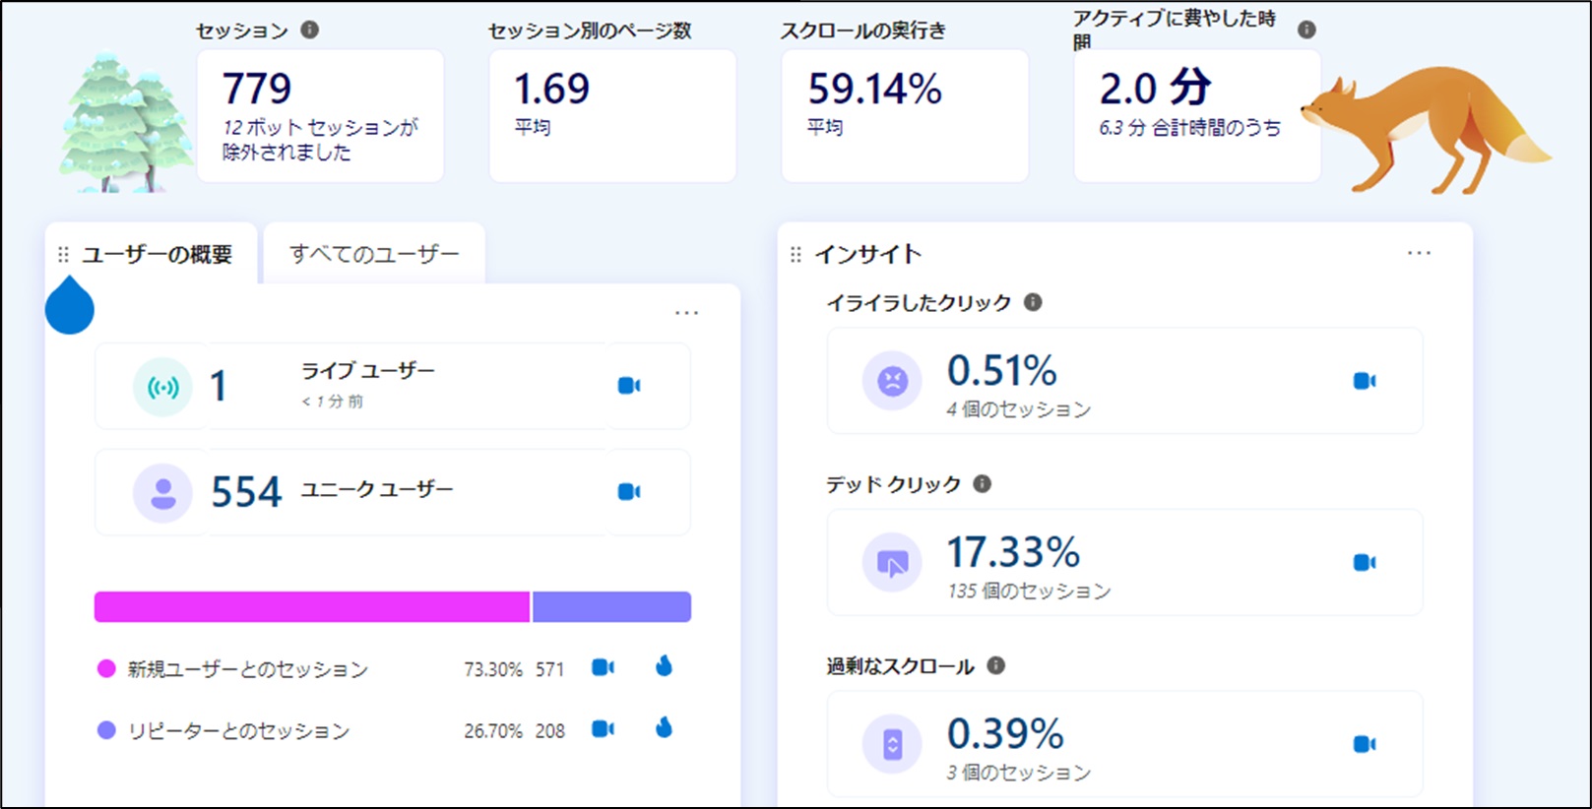
Task: Open the ユーザーの概要 panel more options
Action: pos(686,313)
